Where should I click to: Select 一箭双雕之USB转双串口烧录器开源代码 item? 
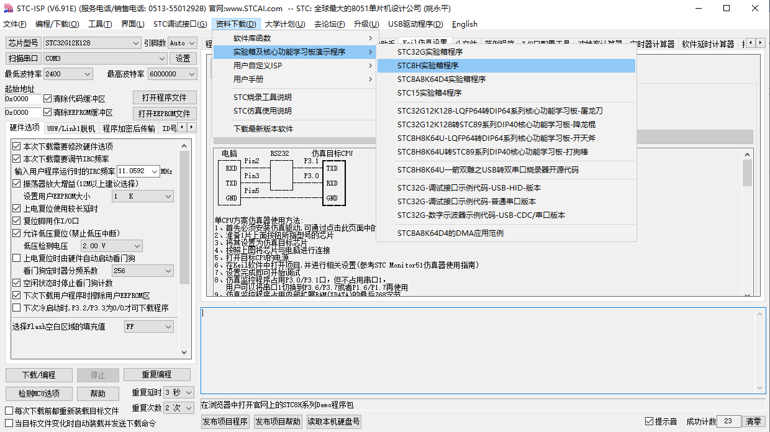[506, 170]
